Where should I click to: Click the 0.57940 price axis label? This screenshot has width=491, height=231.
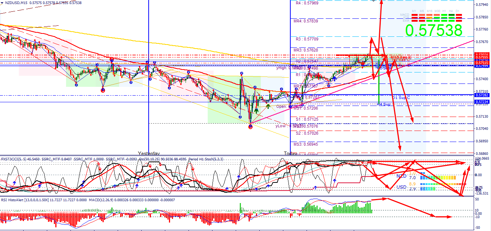coord(483,5)
